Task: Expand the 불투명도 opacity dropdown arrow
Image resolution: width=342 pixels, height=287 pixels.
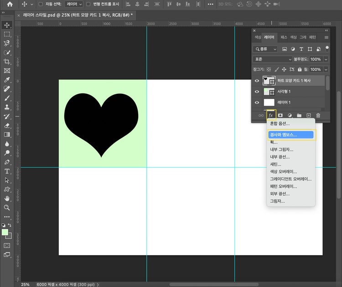Action: 326,59
